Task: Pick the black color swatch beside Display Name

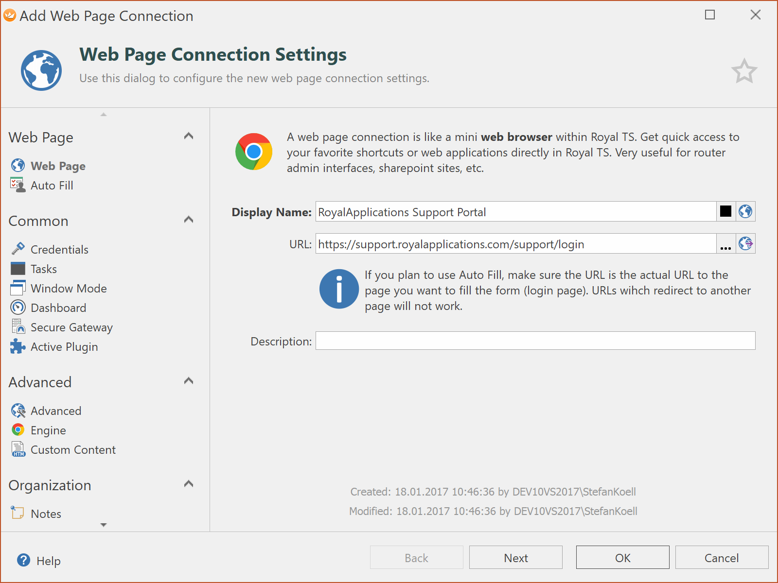Action: pyautogui.click(x=725, y=211)
